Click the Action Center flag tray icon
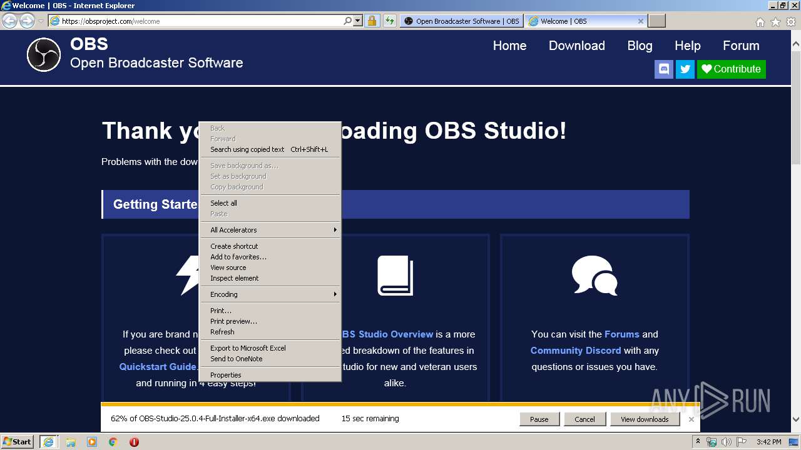The image size is (801, 450). coord(742,442)
